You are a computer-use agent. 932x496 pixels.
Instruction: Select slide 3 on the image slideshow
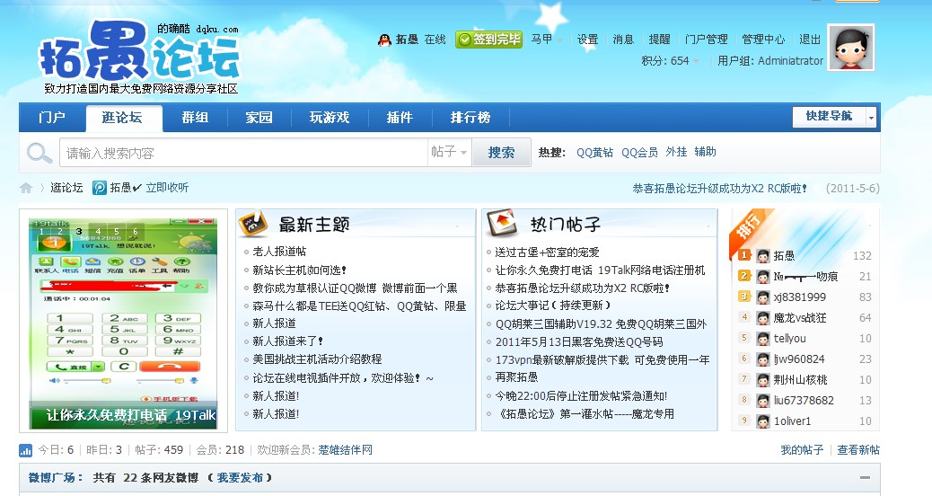coord(78,231)
